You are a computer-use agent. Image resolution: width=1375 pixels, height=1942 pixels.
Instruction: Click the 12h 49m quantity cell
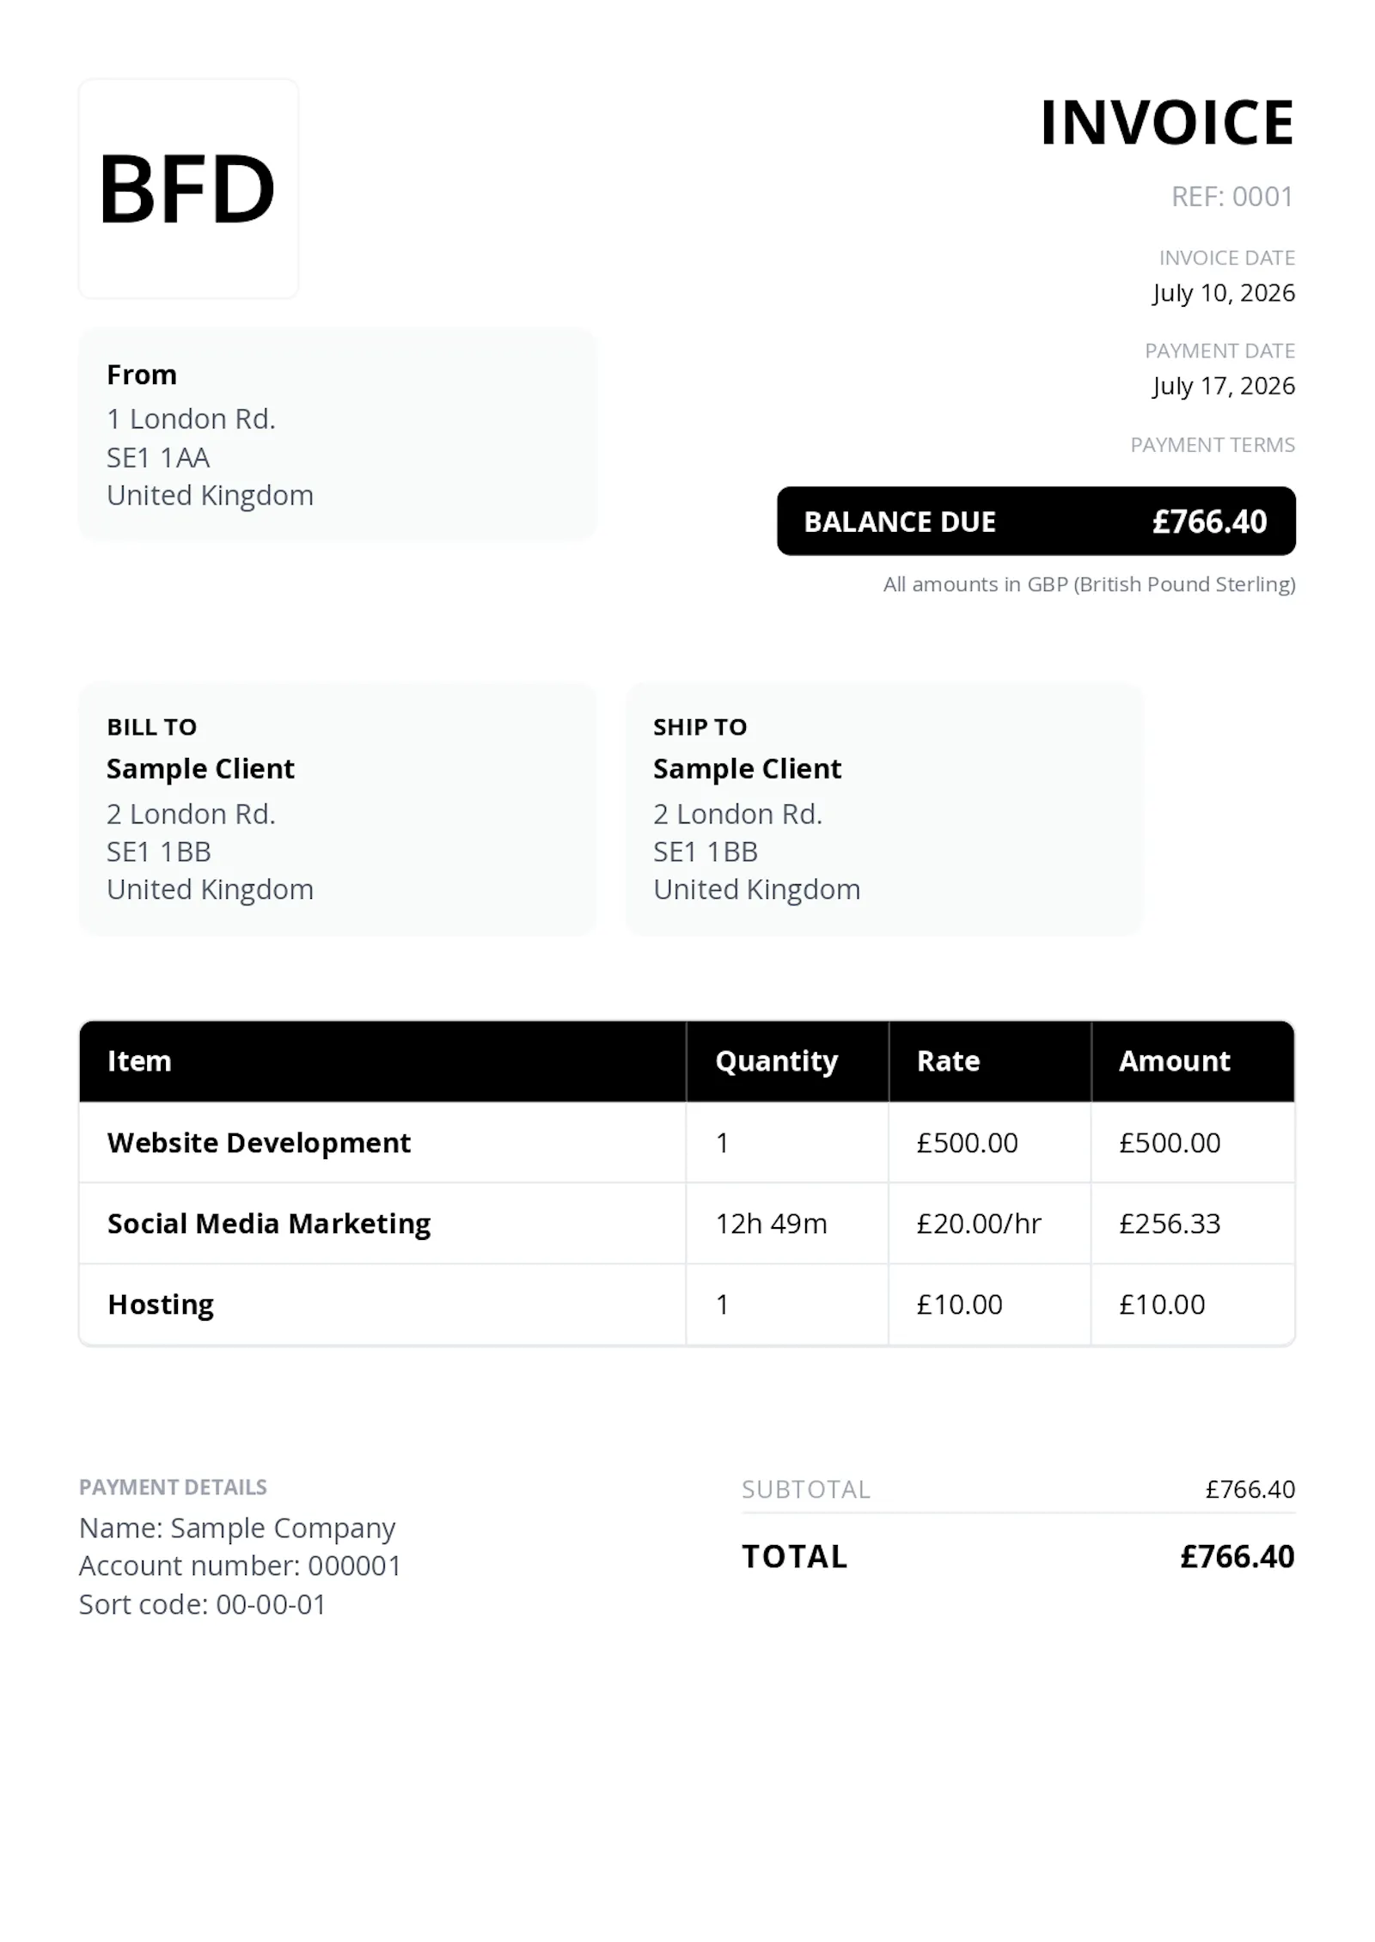(x=787, y=1224)
